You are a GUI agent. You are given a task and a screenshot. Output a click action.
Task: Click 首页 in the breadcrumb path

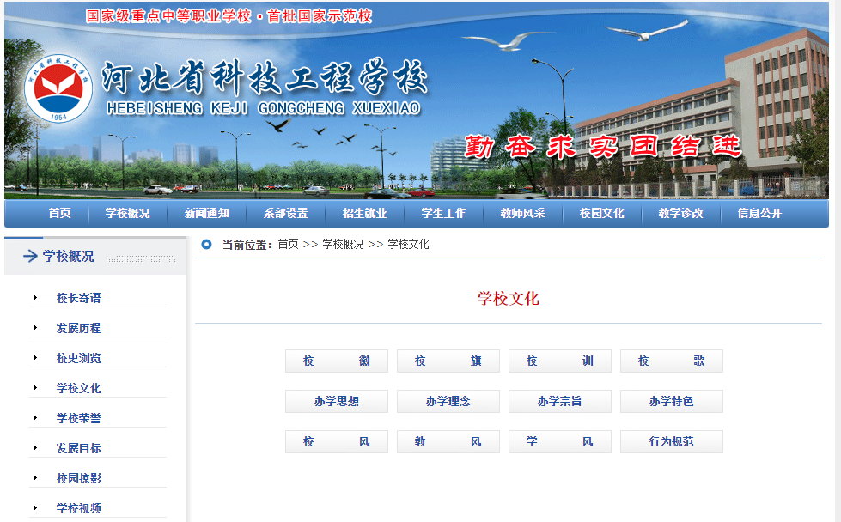288,245
